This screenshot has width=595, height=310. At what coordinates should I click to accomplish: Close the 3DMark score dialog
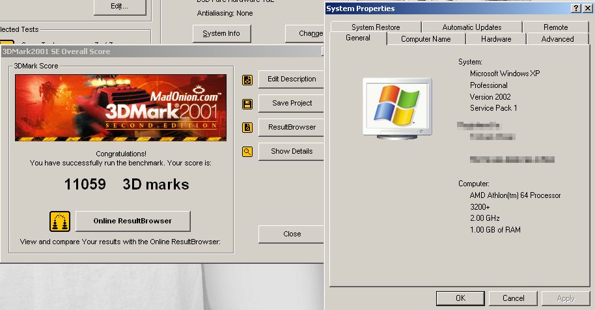[291, 234]
